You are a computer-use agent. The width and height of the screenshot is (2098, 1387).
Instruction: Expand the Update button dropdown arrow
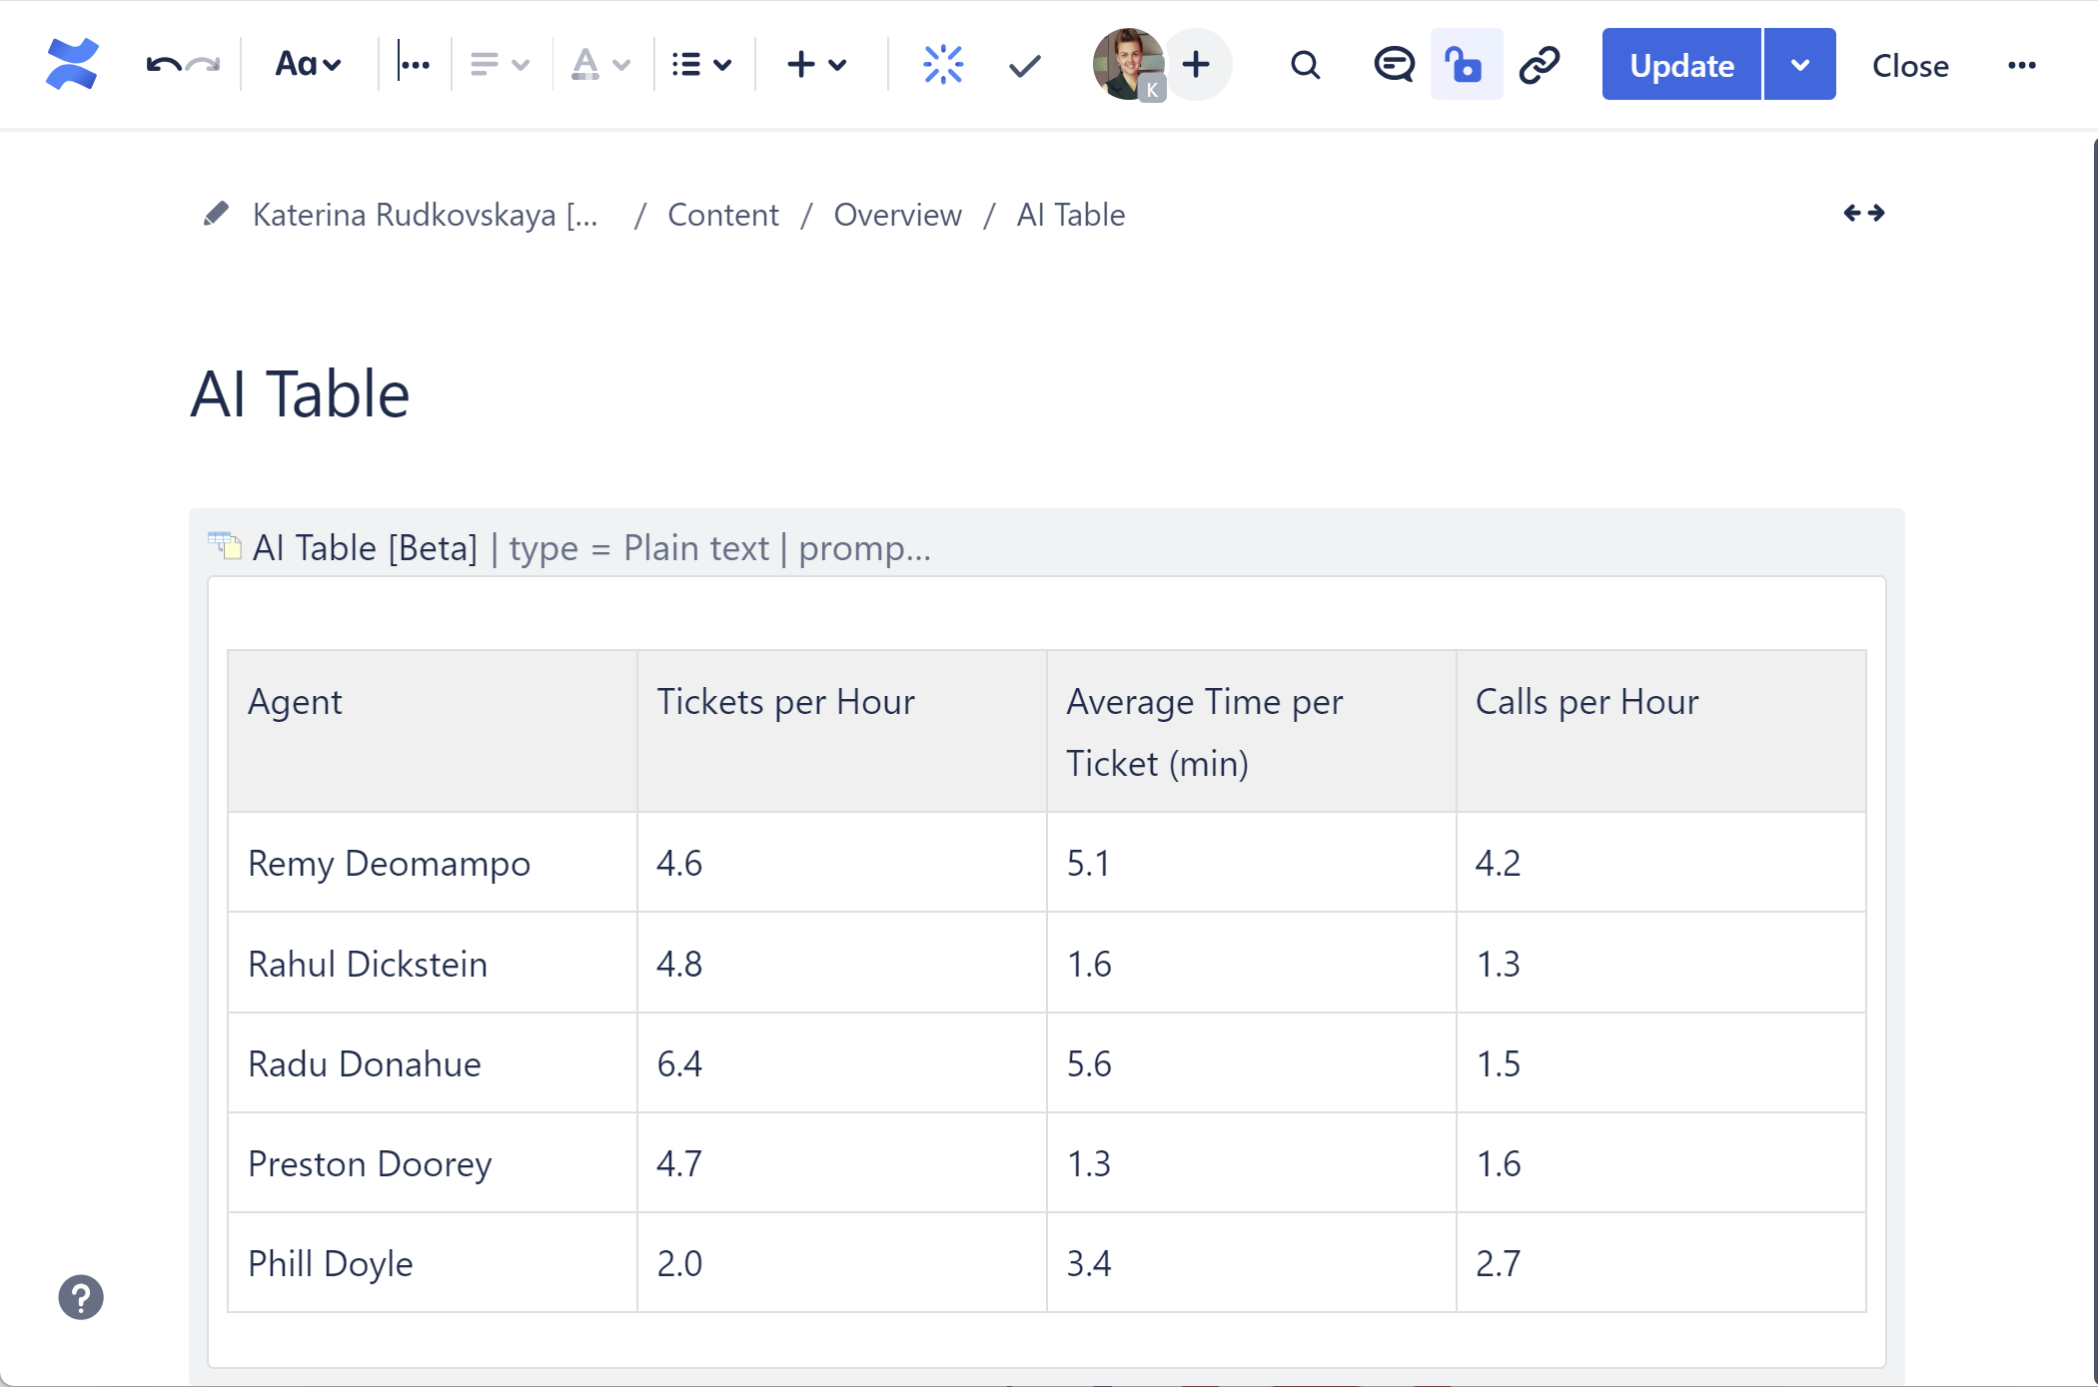tap(1799, 65)
